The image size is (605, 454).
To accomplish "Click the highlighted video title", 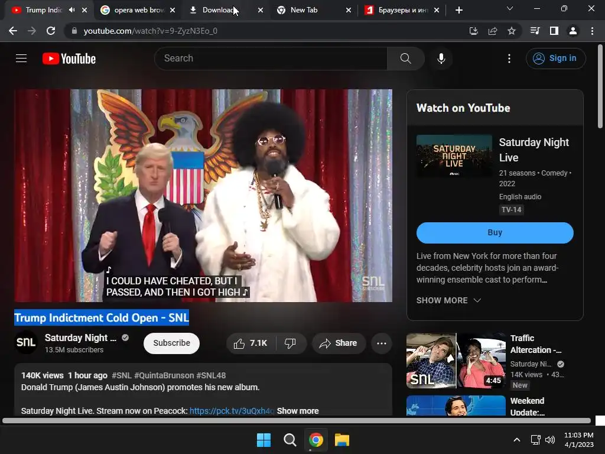I will [x=102, y=317].
